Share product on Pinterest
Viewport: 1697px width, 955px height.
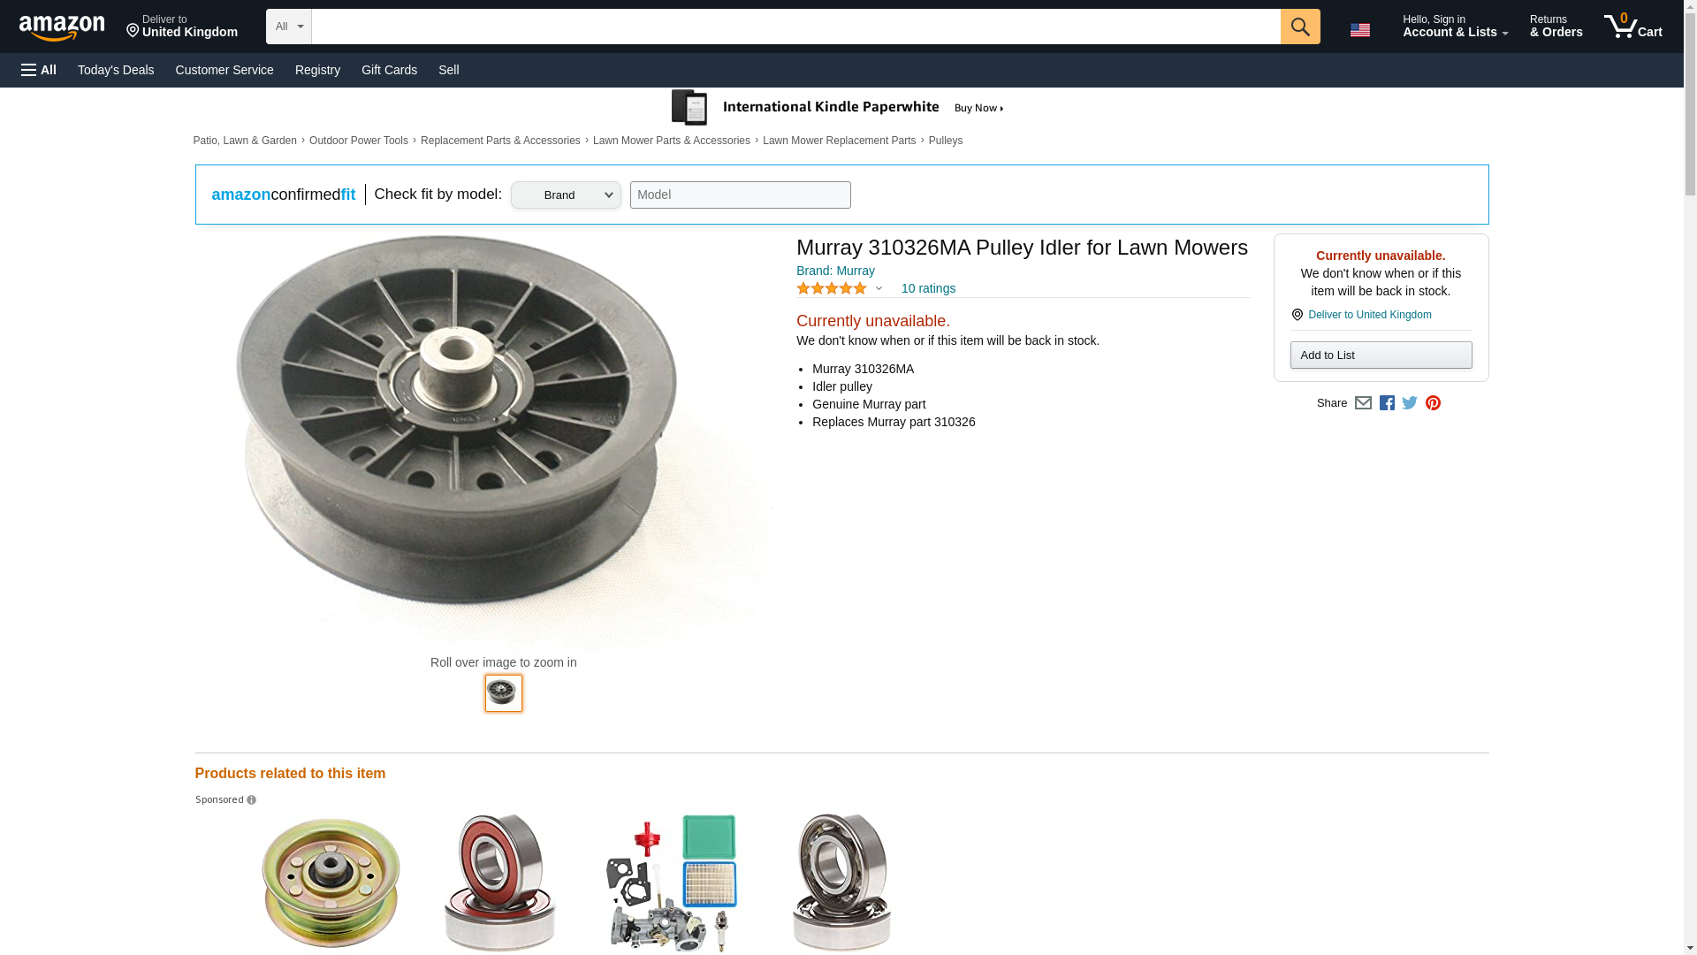pos(1433,403)
